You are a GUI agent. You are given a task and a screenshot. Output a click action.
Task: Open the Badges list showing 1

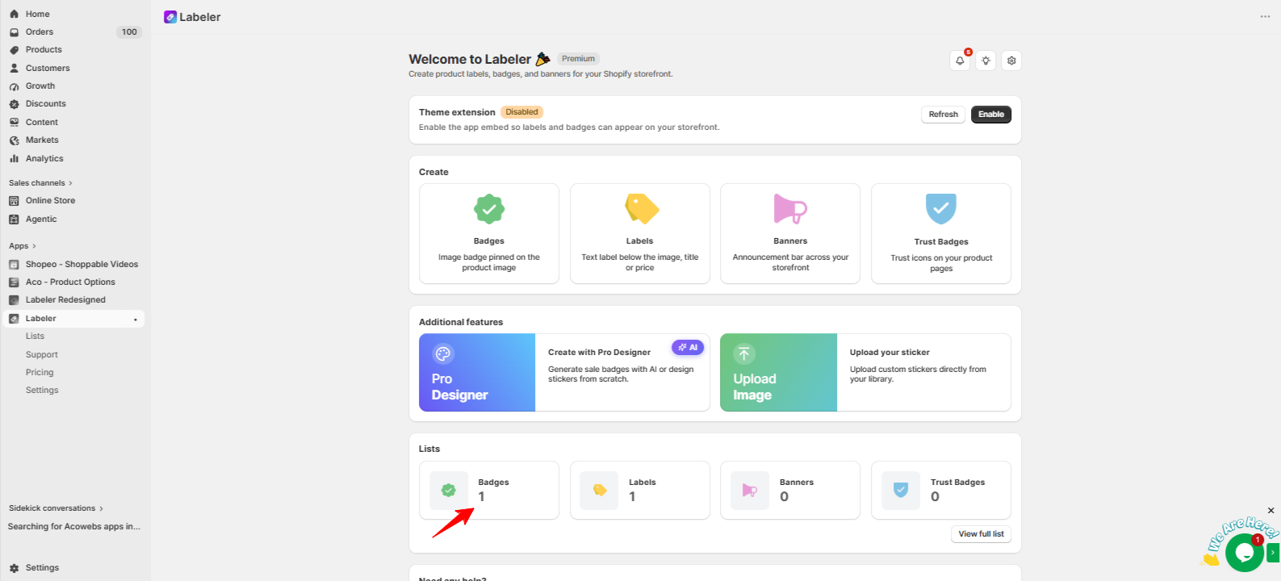489,491
